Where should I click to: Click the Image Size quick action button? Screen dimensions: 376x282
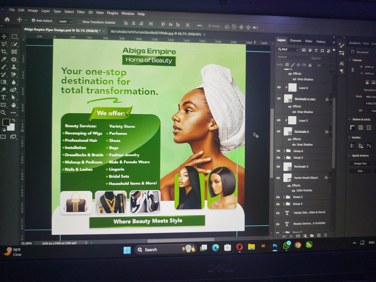tap(360, 164)
